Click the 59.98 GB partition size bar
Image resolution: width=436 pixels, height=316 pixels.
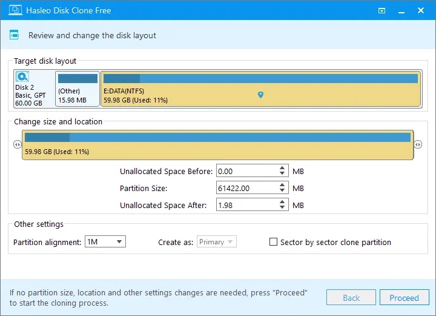218,145
